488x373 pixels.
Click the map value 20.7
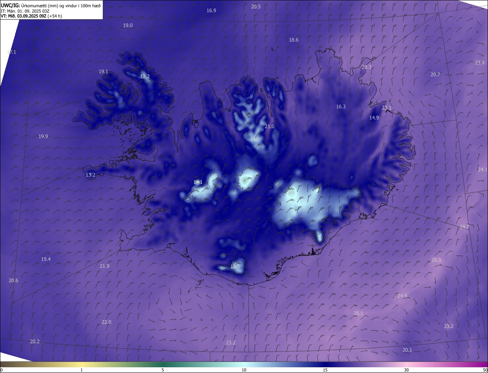(435, 75)
